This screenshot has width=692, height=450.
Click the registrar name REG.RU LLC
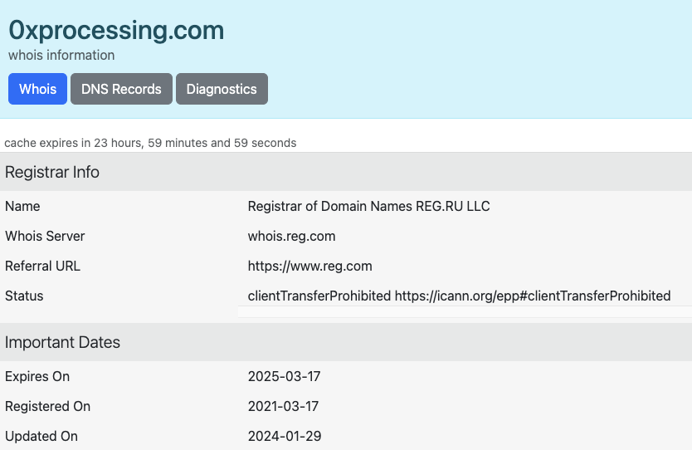(x=368, y=206)
